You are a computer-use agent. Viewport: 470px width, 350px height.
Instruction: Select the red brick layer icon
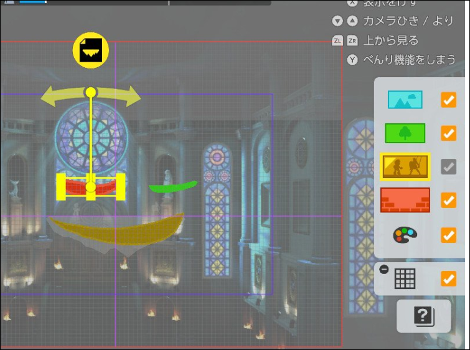[x=405, y=200]
